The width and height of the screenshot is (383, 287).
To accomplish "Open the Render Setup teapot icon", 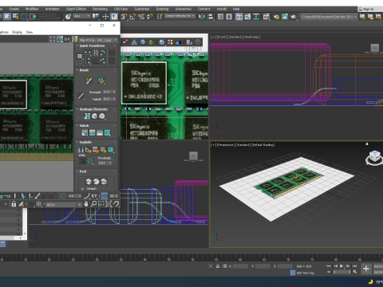I will coord(276,17).
